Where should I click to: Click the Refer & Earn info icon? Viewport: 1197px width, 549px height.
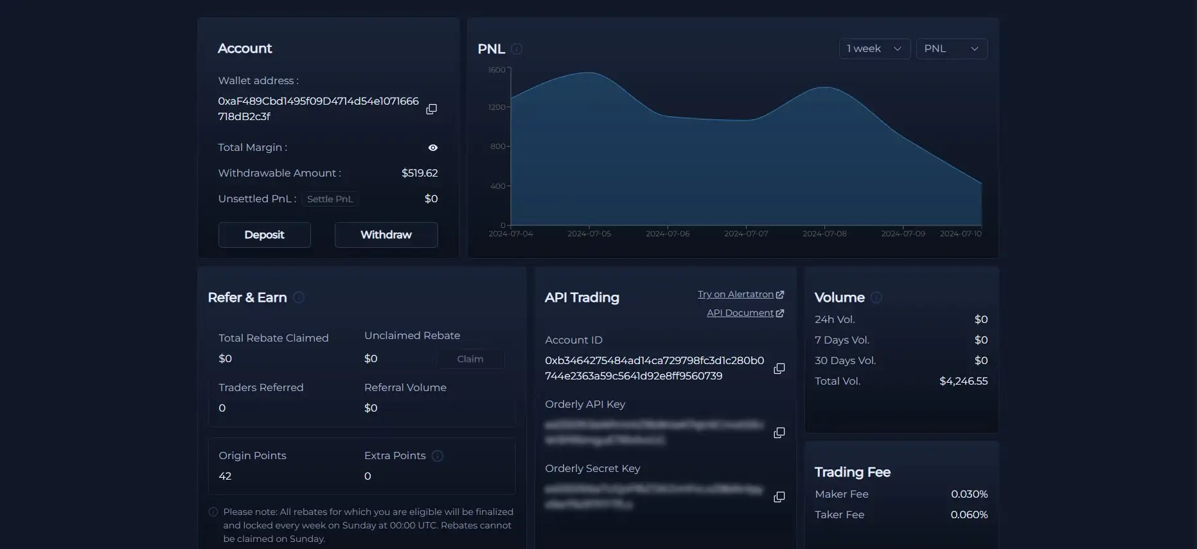pos(299,297)
